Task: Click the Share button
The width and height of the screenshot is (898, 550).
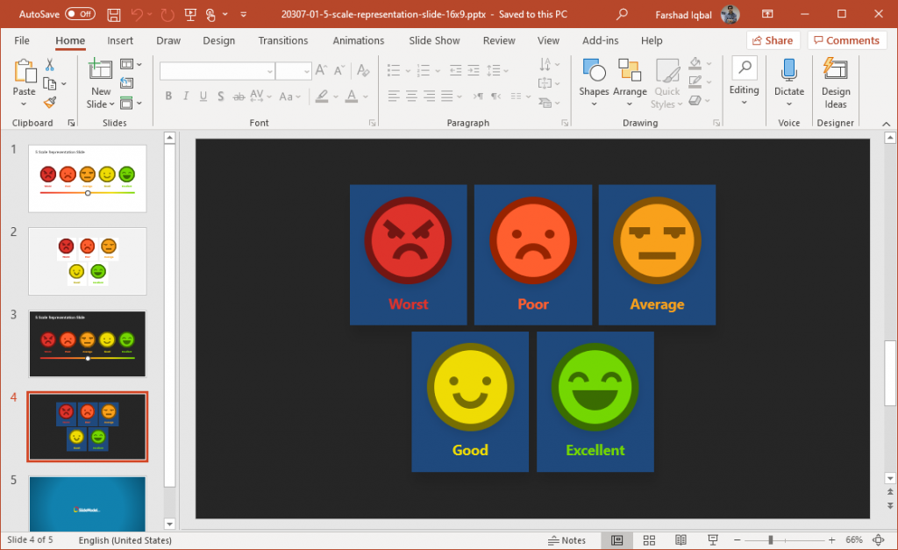Action: coord(773,40)
